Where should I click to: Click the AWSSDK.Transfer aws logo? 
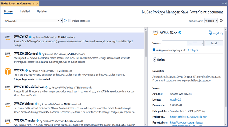[8, 121]
